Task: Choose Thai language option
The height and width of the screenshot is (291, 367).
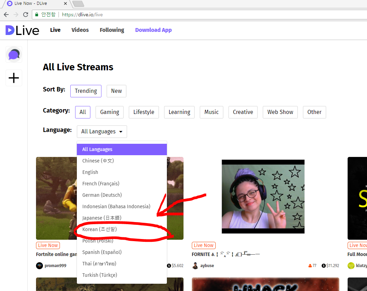Action: (x=122, y=264)
